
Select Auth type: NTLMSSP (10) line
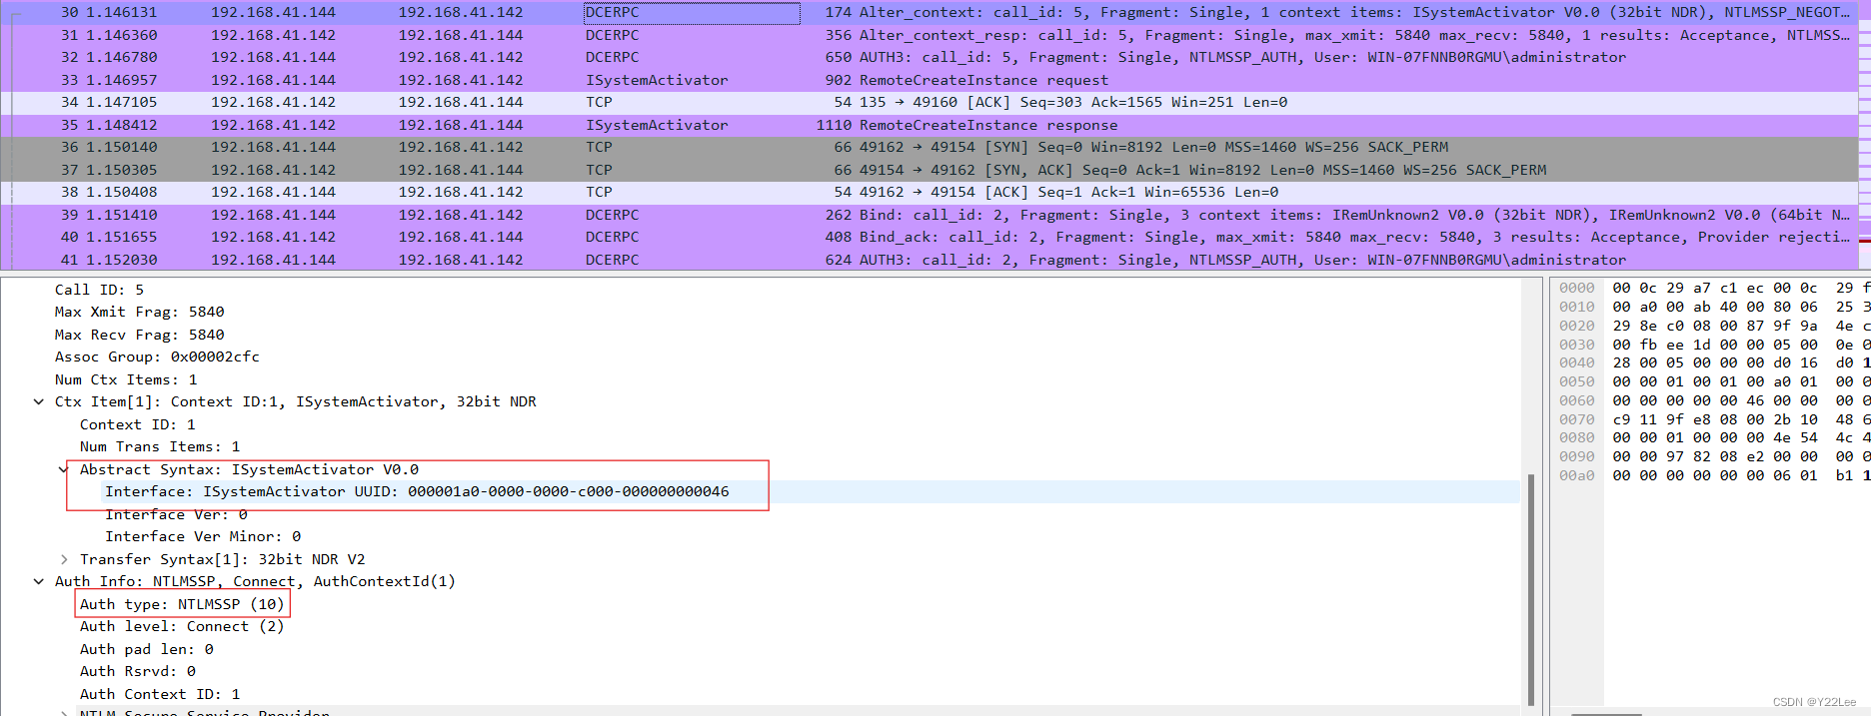(x=182, y=604)
